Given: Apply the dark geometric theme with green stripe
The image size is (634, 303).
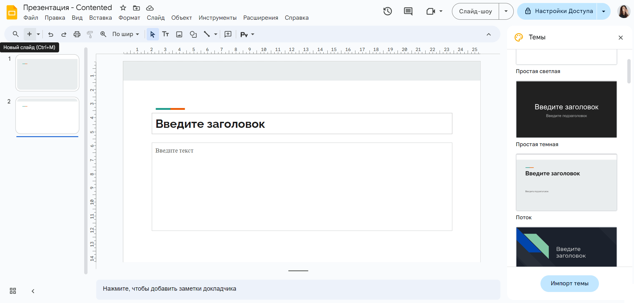Looking at the screenshot, I should click(567, 247).
